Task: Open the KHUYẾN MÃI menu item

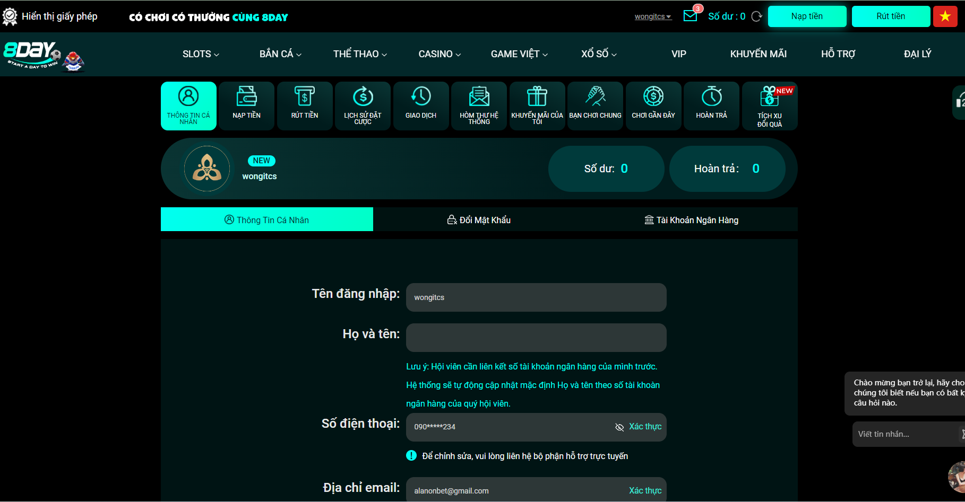Action: coord(759,54)
